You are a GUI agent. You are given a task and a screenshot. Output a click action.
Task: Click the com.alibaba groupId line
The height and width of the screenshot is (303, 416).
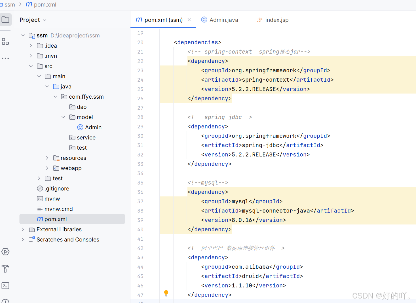point(252,267)
